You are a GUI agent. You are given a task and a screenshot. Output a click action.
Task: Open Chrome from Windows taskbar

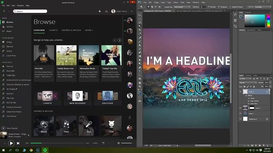[31, 150]
